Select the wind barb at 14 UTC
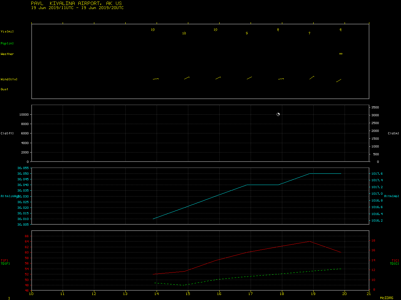401x300 pixels. coord(156,79)
